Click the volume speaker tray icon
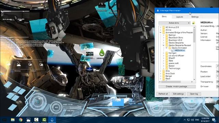219x123 pixels. (192, 120)
